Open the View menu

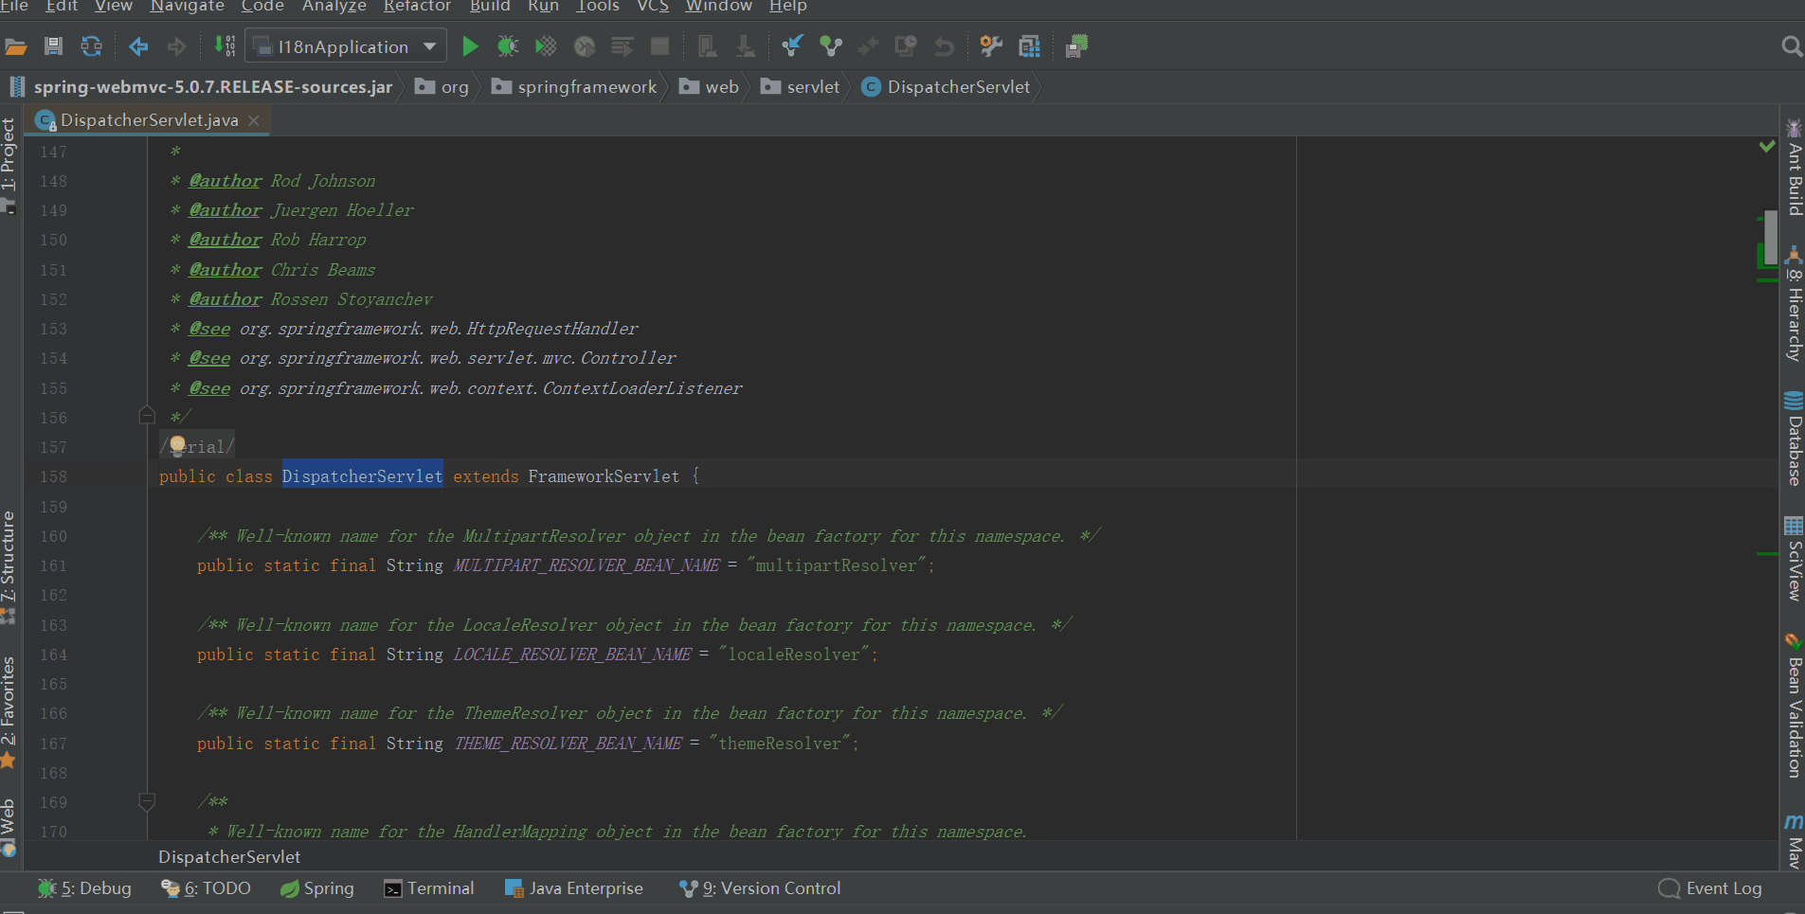pyautogui.click(x=114, y=7)
